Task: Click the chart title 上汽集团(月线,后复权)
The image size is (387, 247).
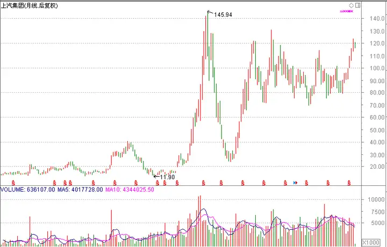Action: (x=30, y=5)
